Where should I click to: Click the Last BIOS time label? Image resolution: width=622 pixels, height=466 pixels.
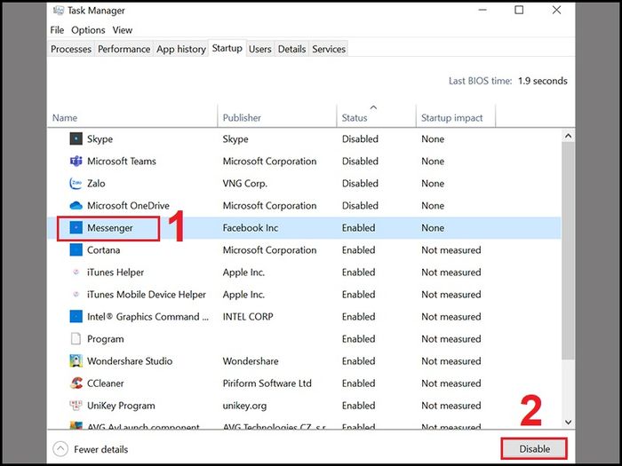coord(480,81)
